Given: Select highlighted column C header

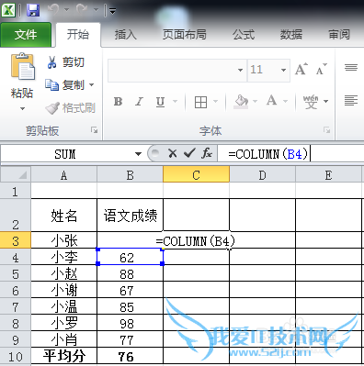Looking at the screenshot, I should click(196, 175).
